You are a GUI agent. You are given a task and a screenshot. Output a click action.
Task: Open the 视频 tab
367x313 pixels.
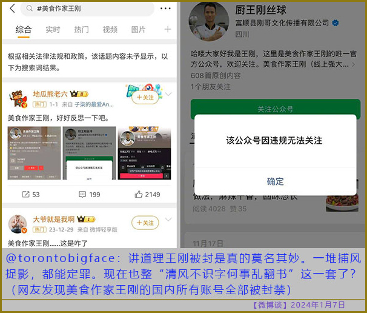[110, 30]
